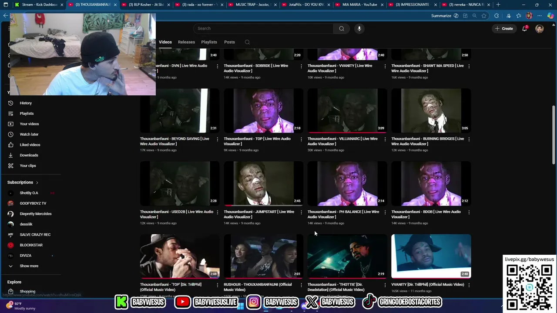557x313 pixels.
Task: Open the account avatar menu
Action: click(x=539, y=29)
